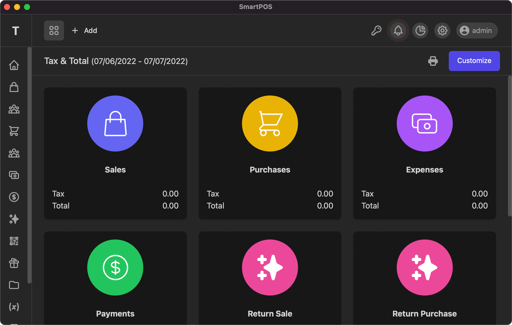Click the Add button
This screenshot has height=325, width=512.
[x=84, y=30]
